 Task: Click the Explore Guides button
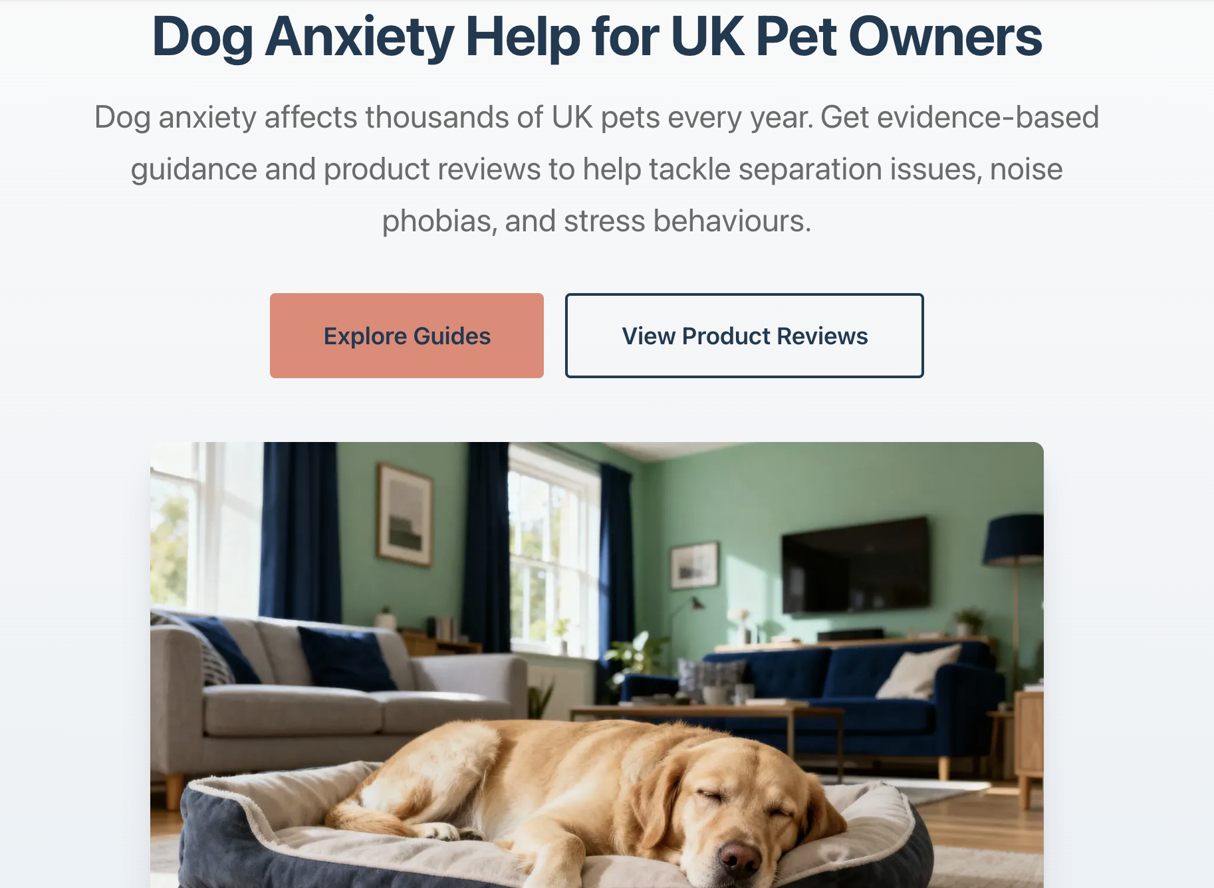click(407, 336)
